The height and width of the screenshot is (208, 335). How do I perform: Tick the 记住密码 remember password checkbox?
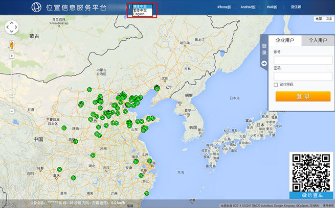(x=276, y=85)
